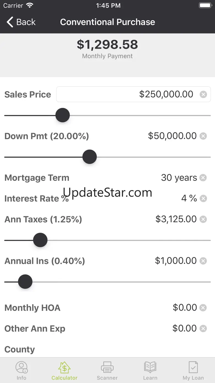Image resolution: width=215 pixels, height=383 pixels.
Task: Clear the Down Payment amount
Action: click(203, 136)
